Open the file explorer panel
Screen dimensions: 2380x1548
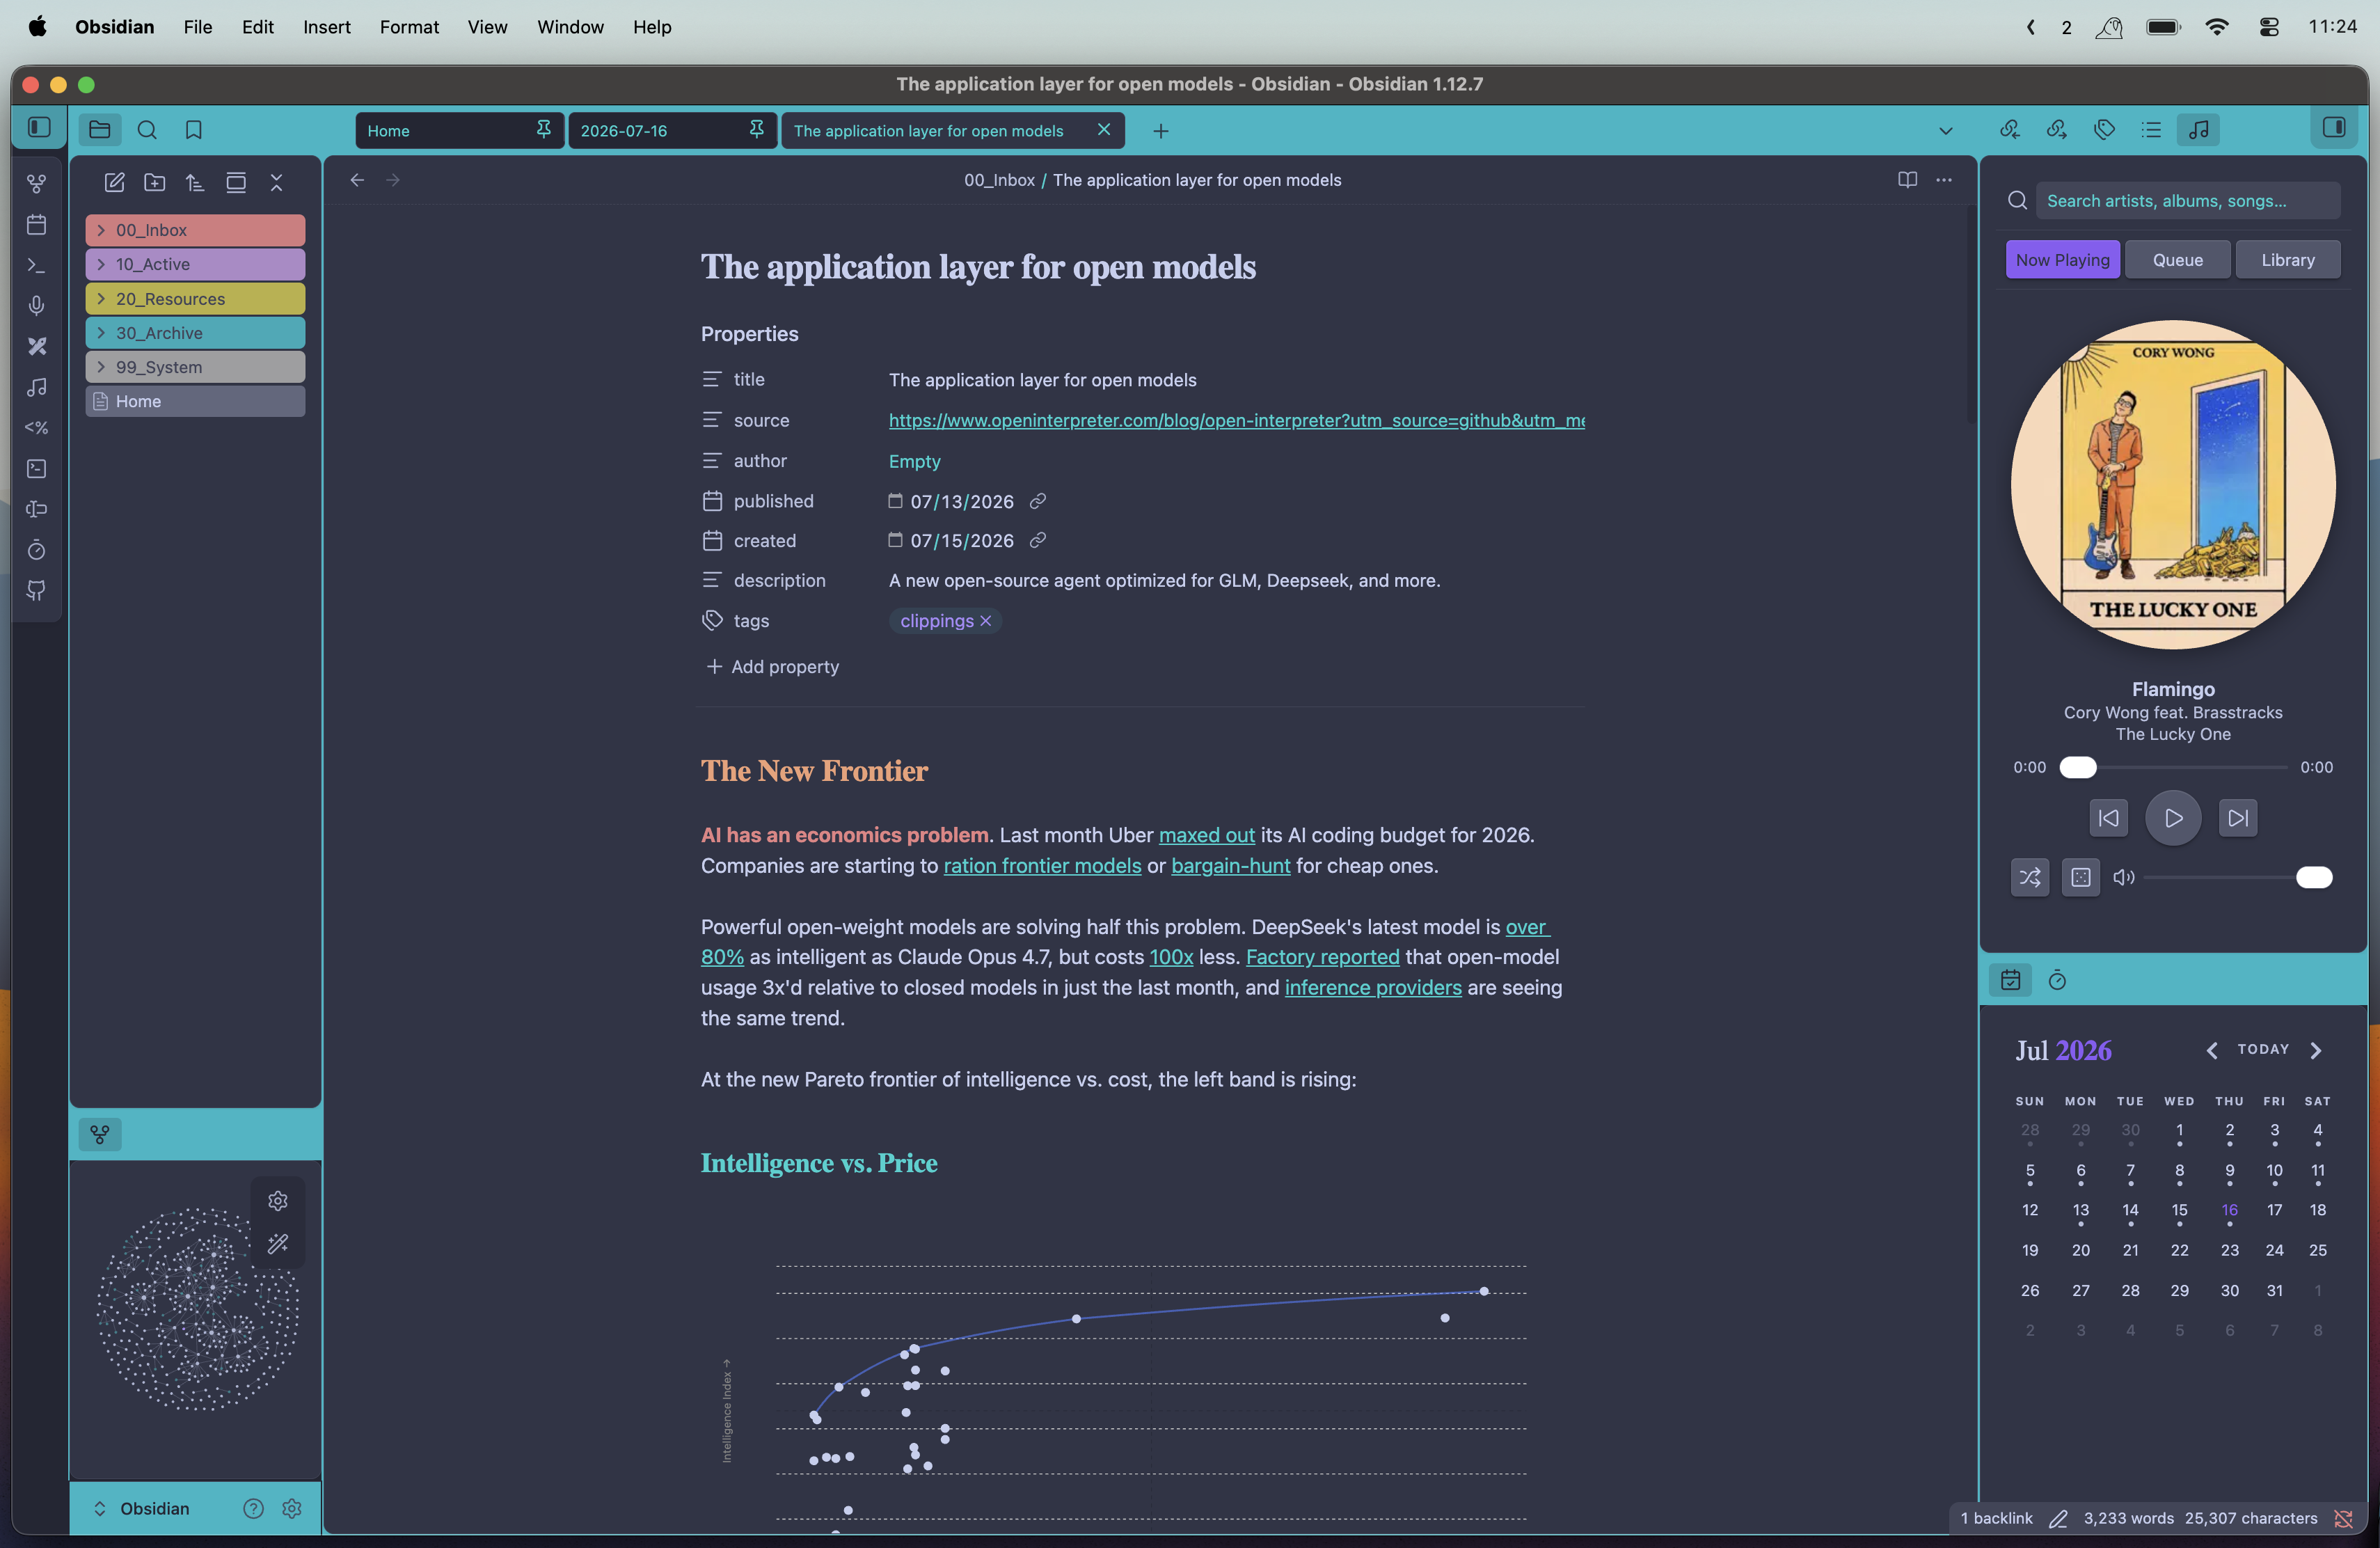pyautogui.click(x=99, y=130)
